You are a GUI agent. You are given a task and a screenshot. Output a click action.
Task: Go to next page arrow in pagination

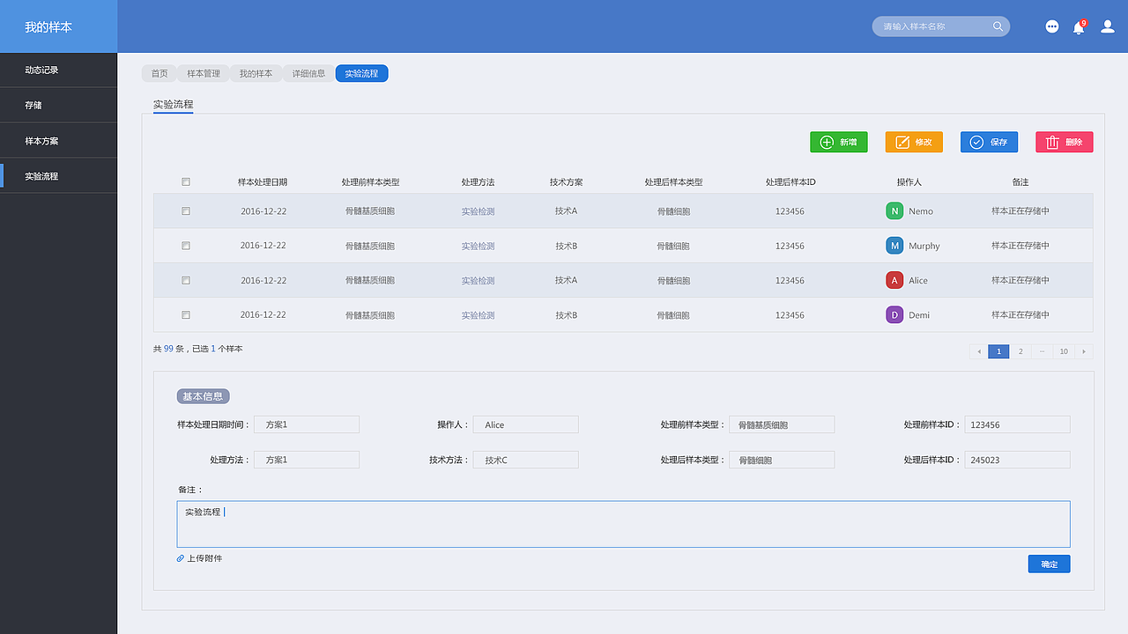tap(1084, 351)
